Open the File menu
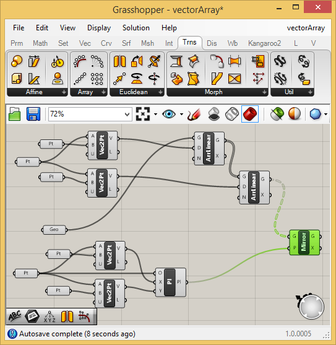Viewport: 336px width, 345px height. coord(19,28)
